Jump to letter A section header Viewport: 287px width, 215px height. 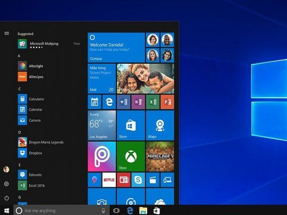tap(19, 56)
